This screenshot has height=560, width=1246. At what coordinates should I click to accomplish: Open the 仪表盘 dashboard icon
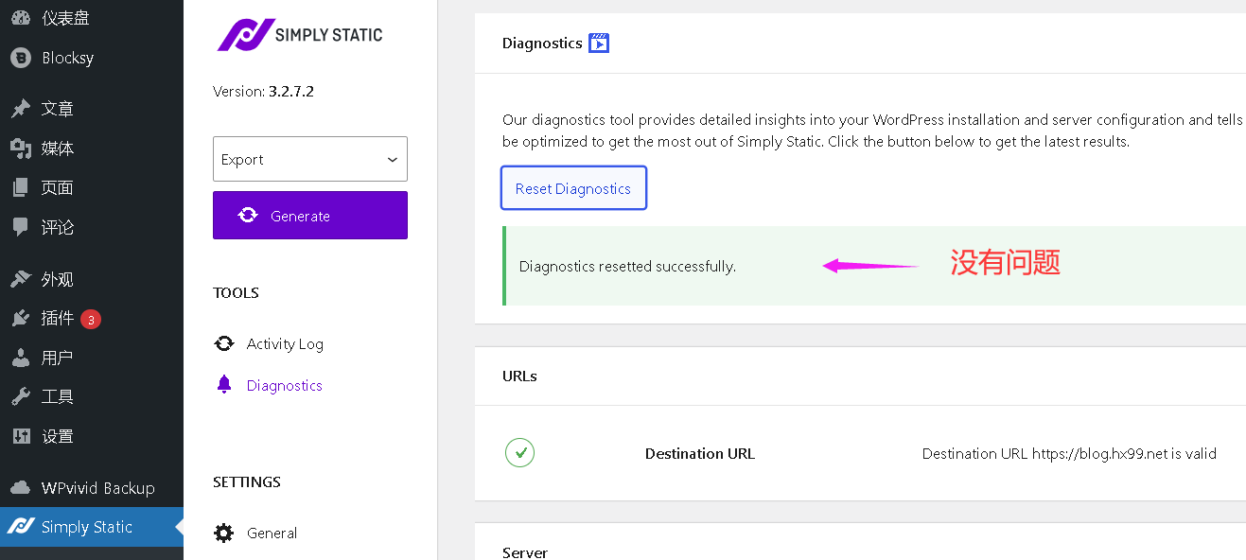tap(20, 18)
